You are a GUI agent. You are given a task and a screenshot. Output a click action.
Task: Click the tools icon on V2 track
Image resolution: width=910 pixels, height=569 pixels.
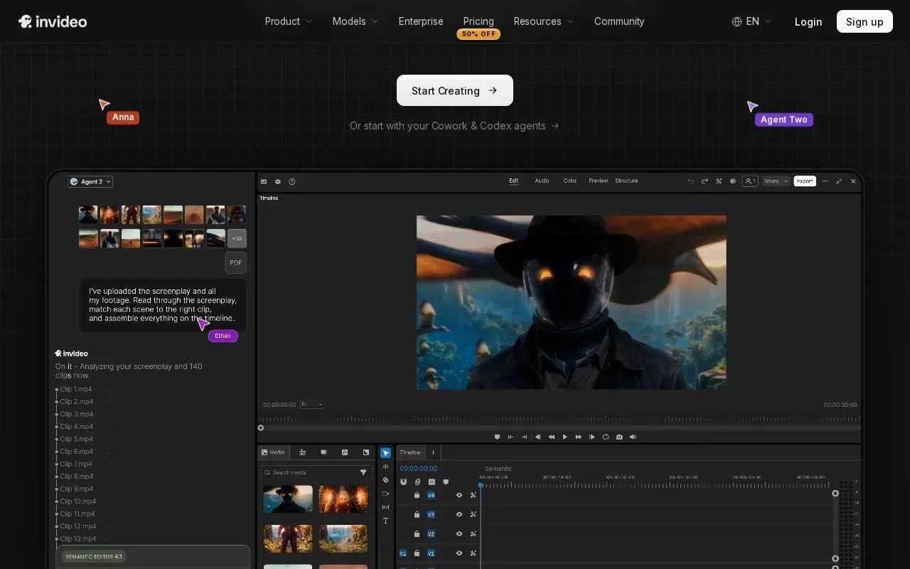click(x=473, y=533)
